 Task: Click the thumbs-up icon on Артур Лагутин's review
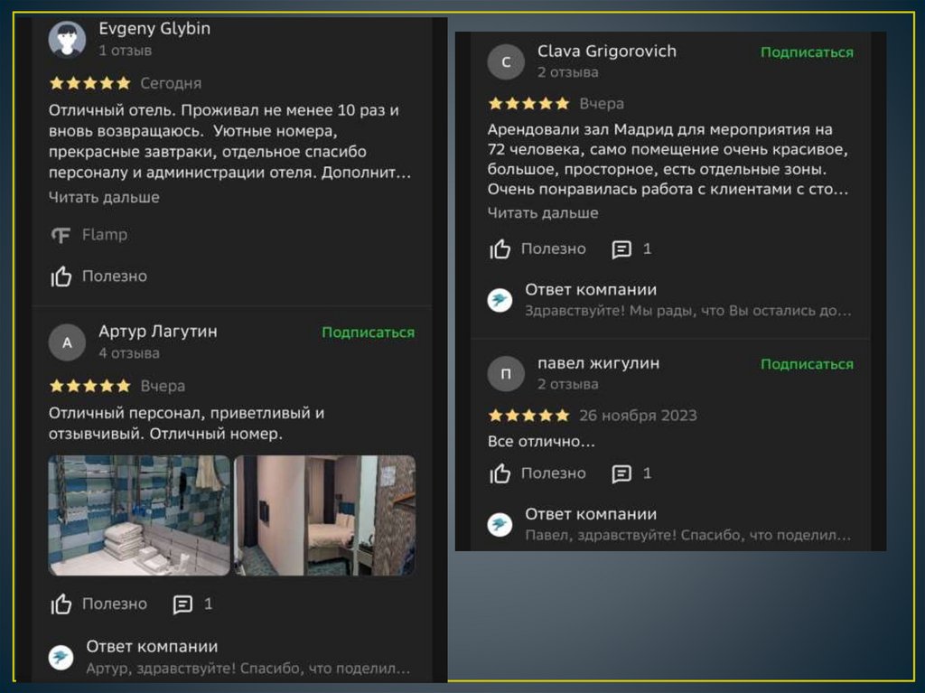(61, 604)
